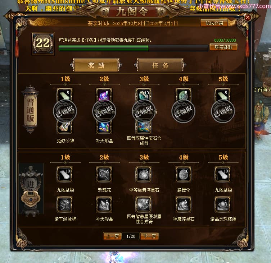Click the experience progress bar
This screenshot has width=271, height=263.
133,48
